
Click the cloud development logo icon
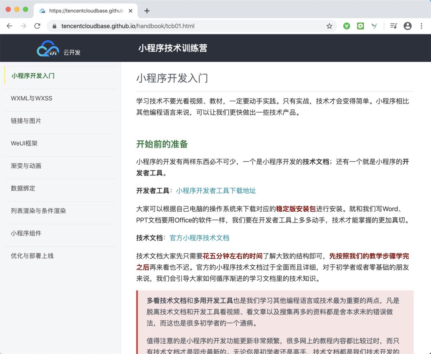[x=48, y=48]
